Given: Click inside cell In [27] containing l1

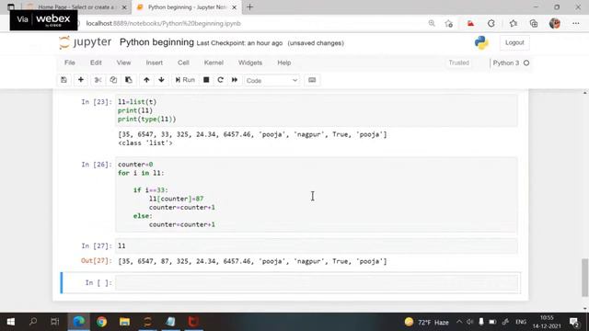Looking at the screenshot, I should 317,245.
